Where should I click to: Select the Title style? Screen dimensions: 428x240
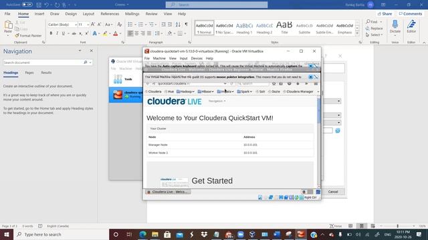pyautogui.click(x=284, y=28)
